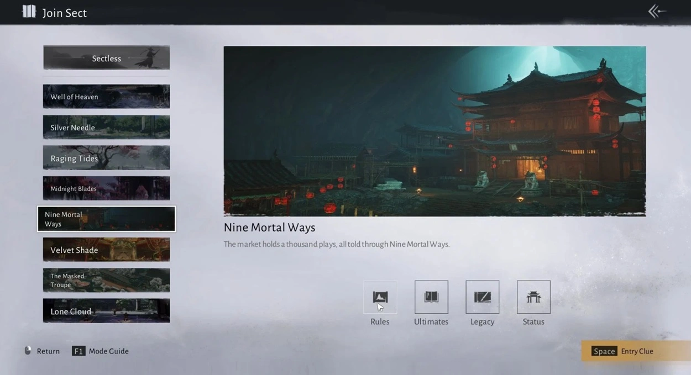This screenshot has height=375, width=691.
Task: Choose the Raging Tides sect
Action: pyautogui.click(x=106, y=159)
